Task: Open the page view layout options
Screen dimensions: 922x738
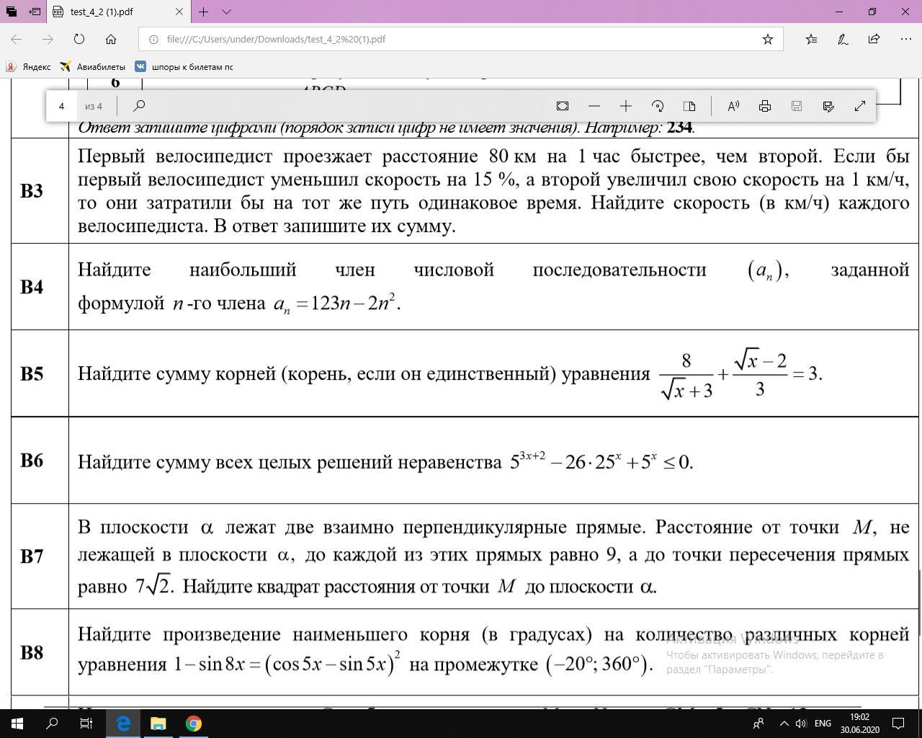Action: click(x=689, y=106)
